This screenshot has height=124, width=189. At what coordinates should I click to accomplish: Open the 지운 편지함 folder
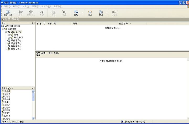[16, 46]
